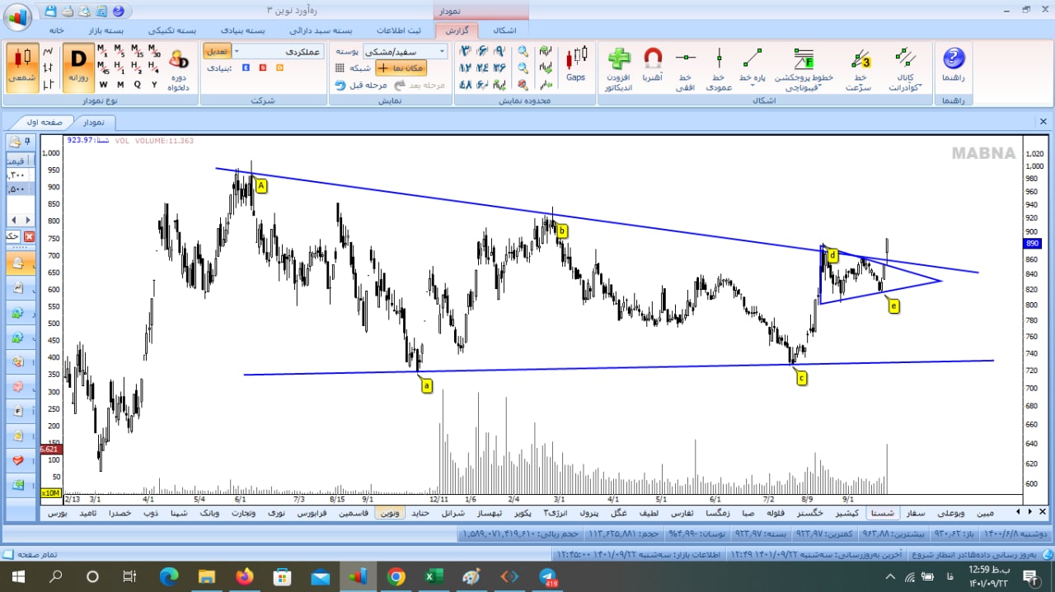Open the خانه ribbon tab

(x=57, y=30)
